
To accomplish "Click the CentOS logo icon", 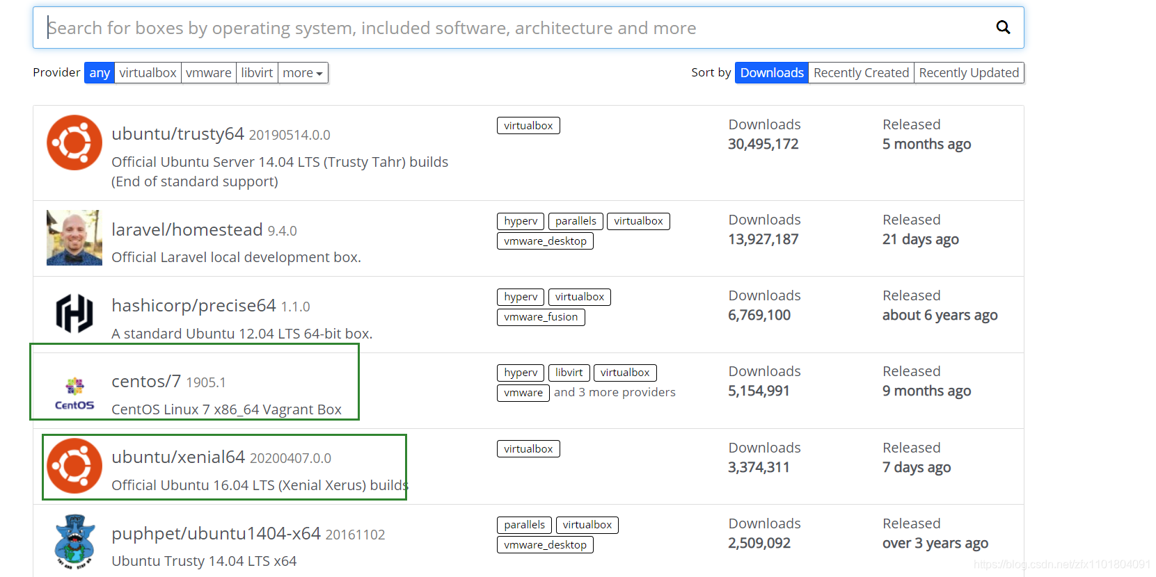I will click(74, 393).
